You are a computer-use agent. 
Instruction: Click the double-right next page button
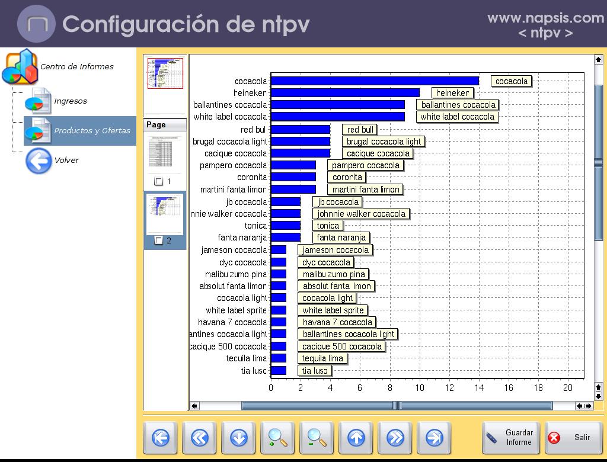click(395, 438)
